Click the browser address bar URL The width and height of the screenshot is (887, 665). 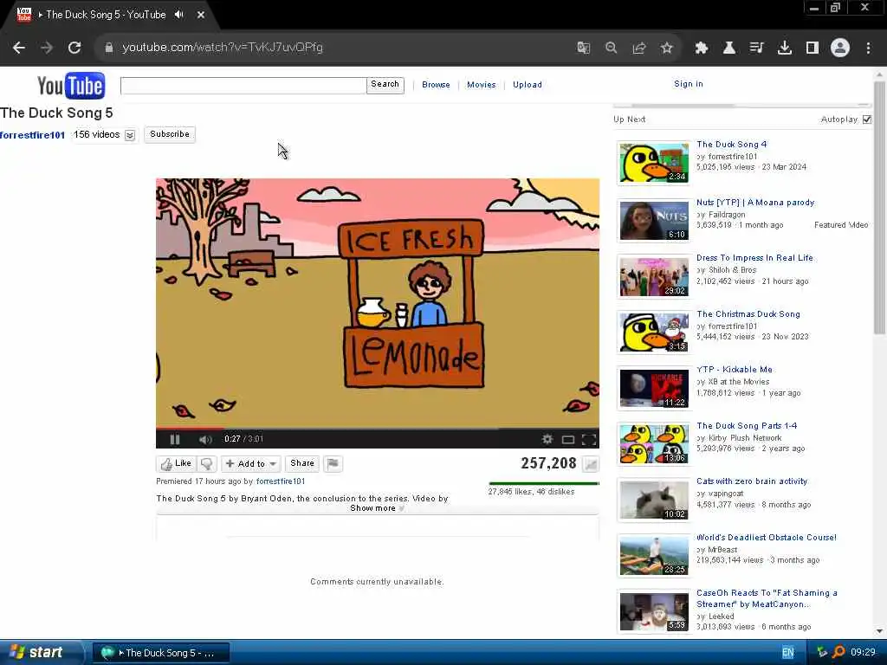[223, 48]
